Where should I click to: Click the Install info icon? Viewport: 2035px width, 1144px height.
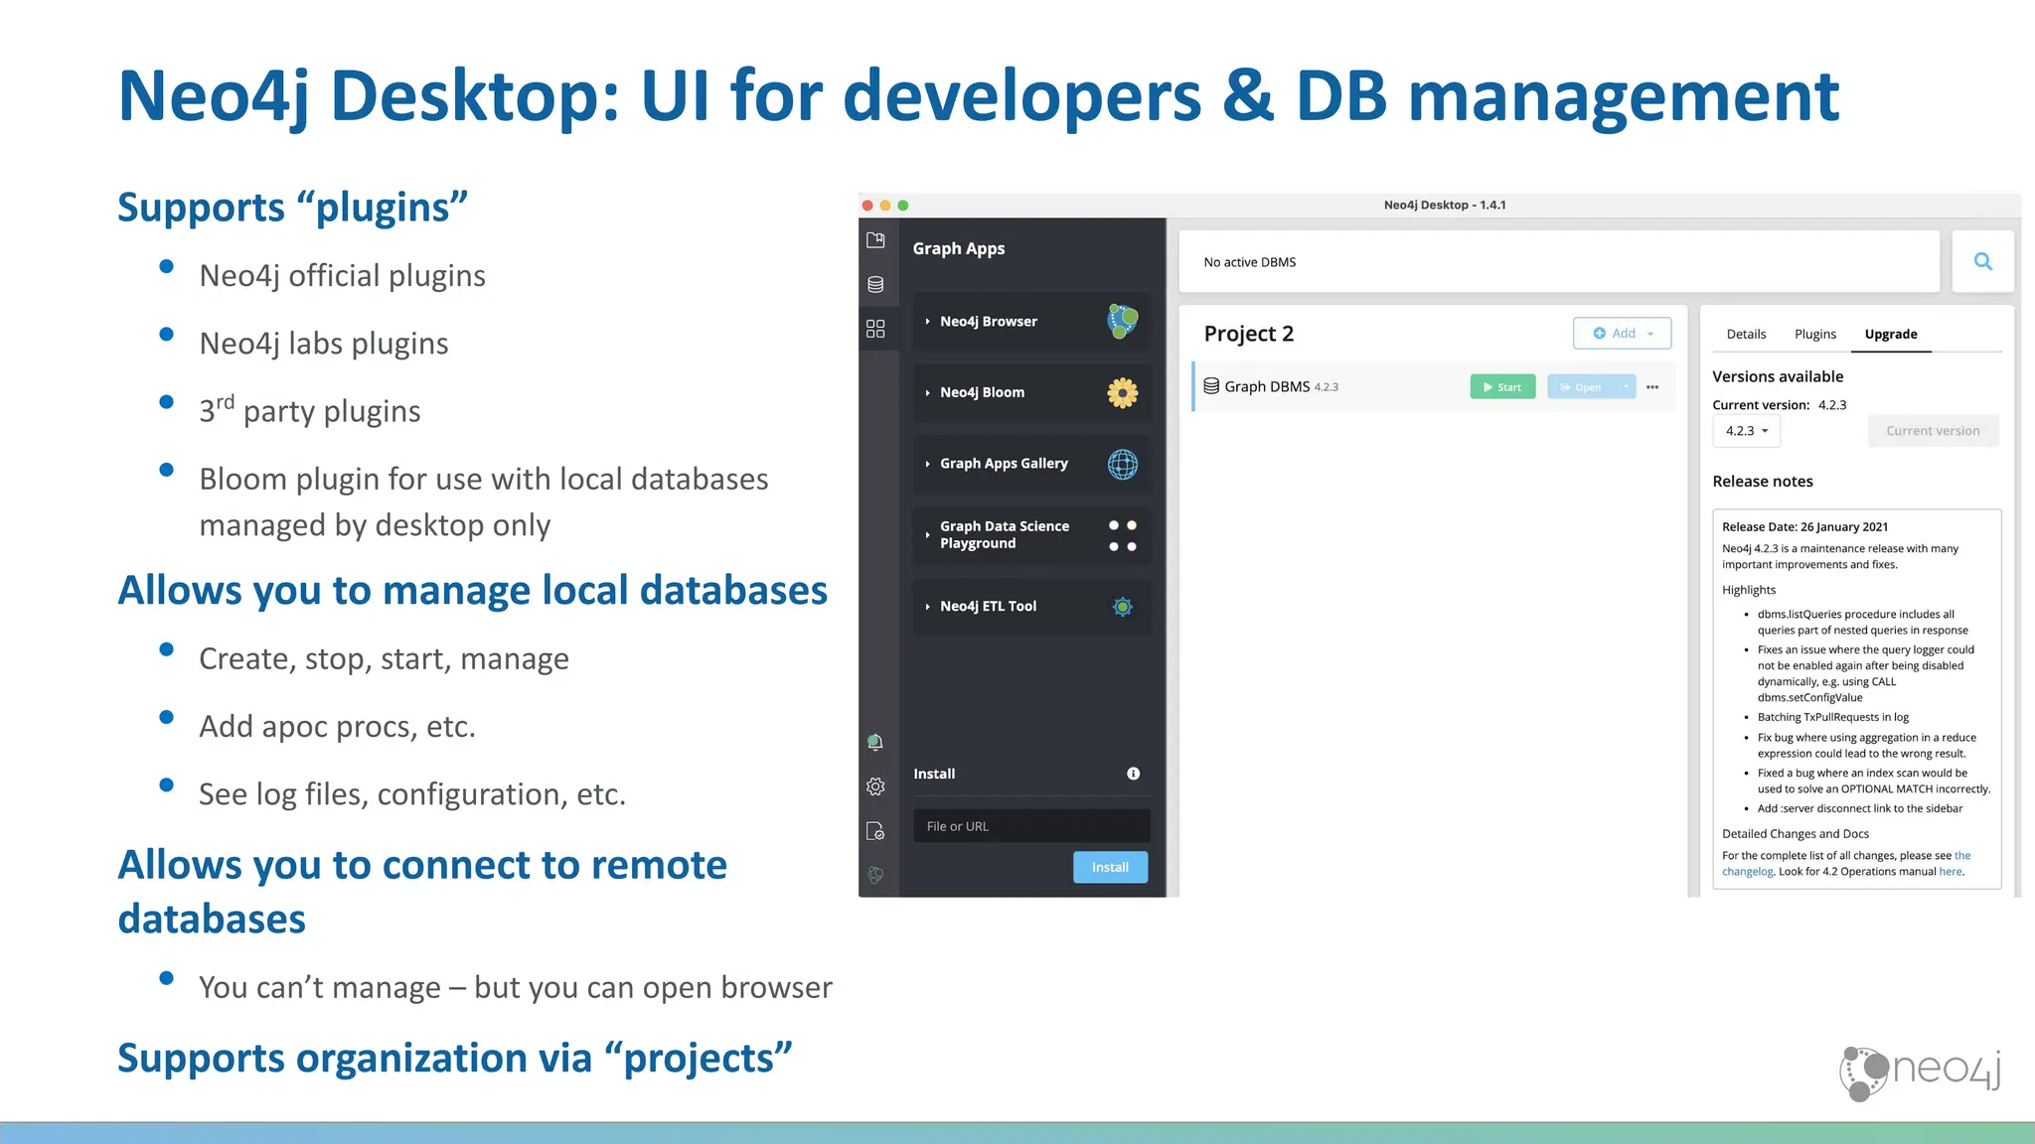(x=1134, y=774)
